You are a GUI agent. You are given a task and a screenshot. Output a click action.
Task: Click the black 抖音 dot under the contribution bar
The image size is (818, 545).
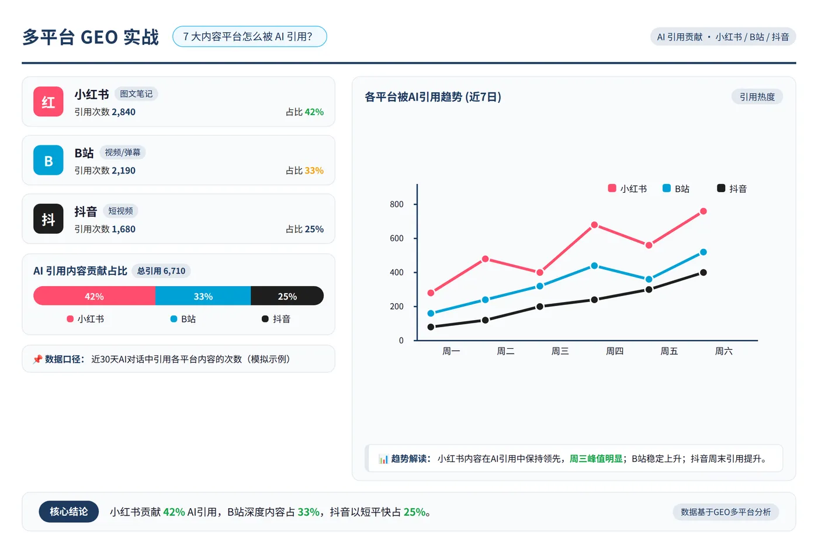click(265, 319)
